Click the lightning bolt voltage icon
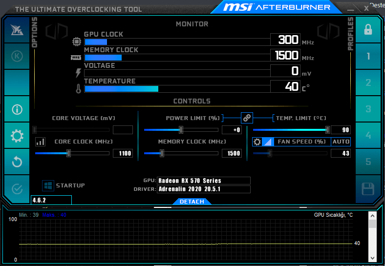385x266 pixels. 78,73
